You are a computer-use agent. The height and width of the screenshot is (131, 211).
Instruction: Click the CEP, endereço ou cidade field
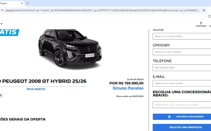tap(182, 105)
